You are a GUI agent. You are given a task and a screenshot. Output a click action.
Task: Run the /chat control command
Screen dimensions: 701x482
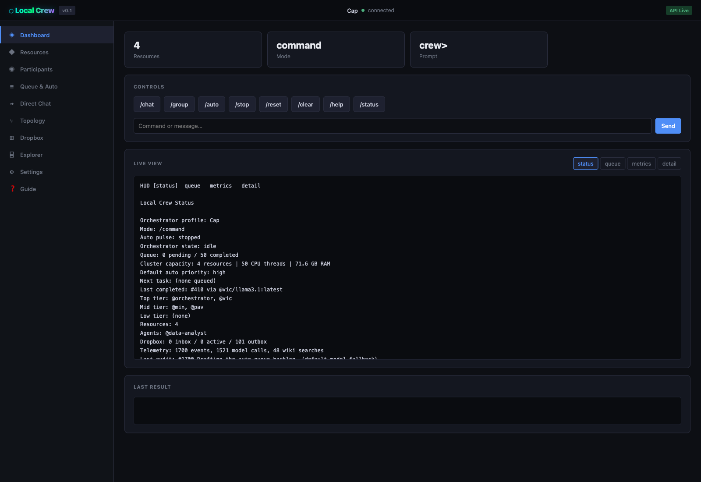pyautogui.click(x=147, y=104)
